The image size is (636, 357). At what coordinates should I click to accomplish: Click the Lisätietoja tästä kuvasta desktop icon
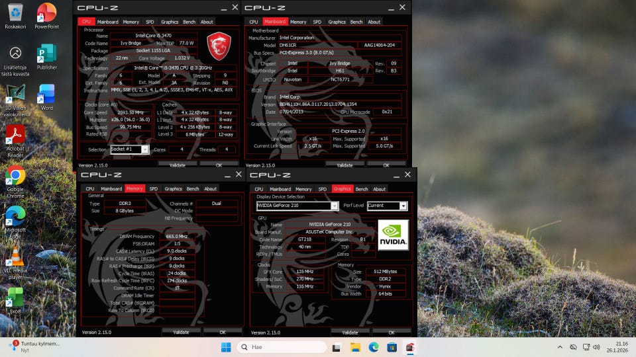point(15,61)
